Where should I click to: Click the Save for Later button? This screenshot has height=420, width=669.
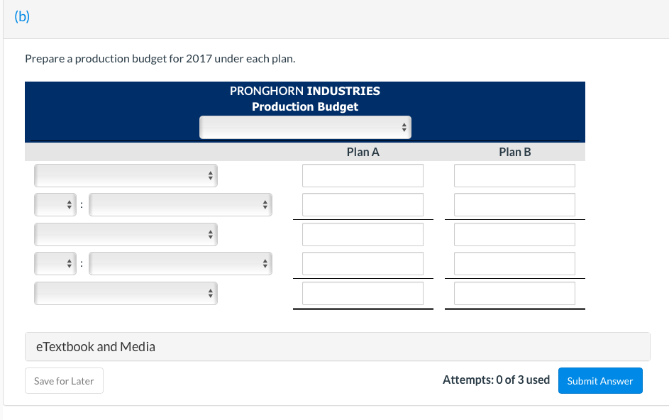point(64,380)
